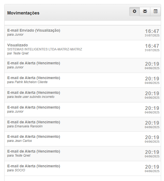This screenshot has width=164, height=181.
Task: Click the 20:19 timestamp on SOCIO row
Action: click(152, 167)
